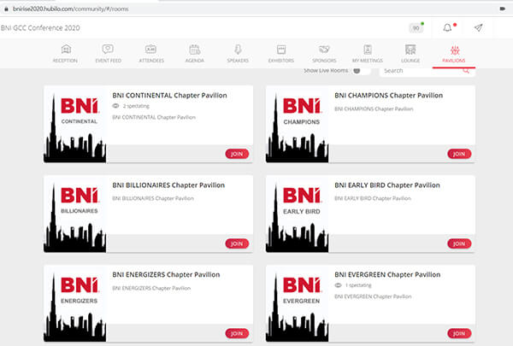Click BNI GCC Conference 2020 title
The height and width of the screenshot is (346, 513).
[40, 28]
